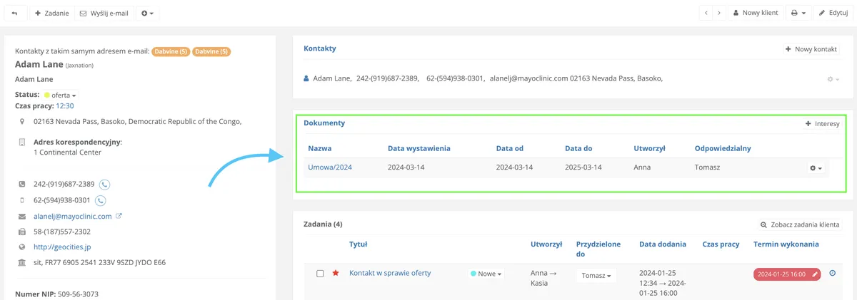Open the gear dropdown in top toolbar
This screenshot has width=857, height=300.
(x=146, y=13)
